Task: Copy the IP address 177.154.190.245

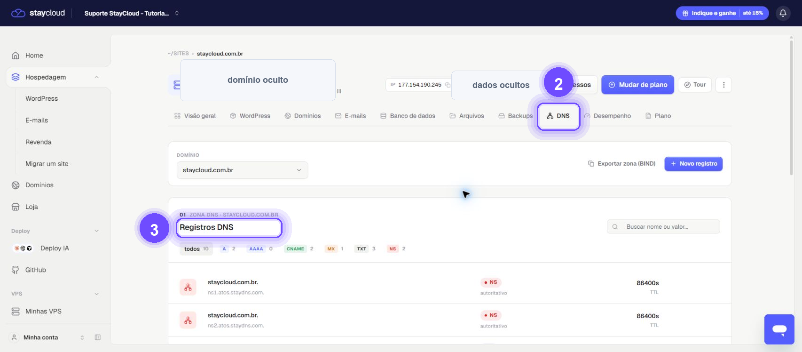Action: [x=448, y=85]
